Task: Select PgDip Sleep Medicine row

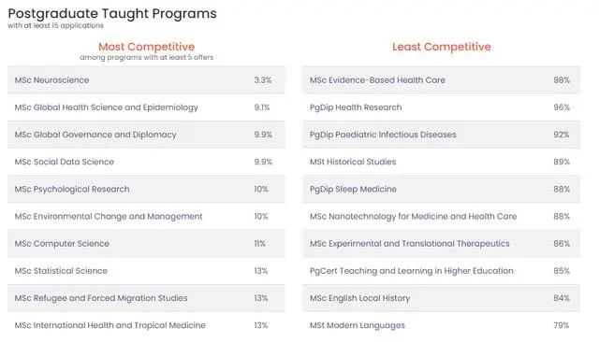Action: click(x=442, y=189)
